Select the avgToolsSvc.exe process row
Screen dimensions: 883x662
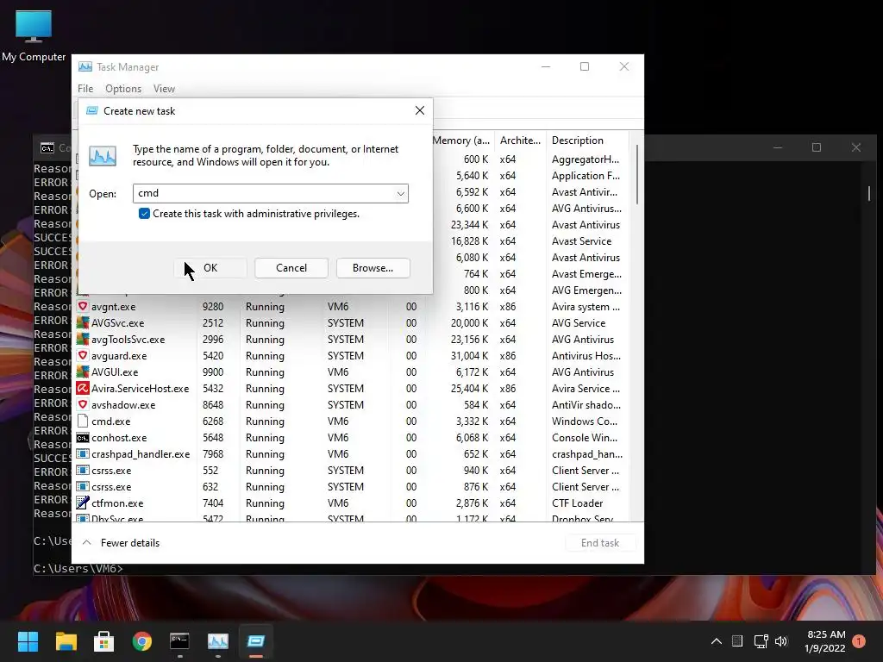pyautogui.click(x=352, y=340)
